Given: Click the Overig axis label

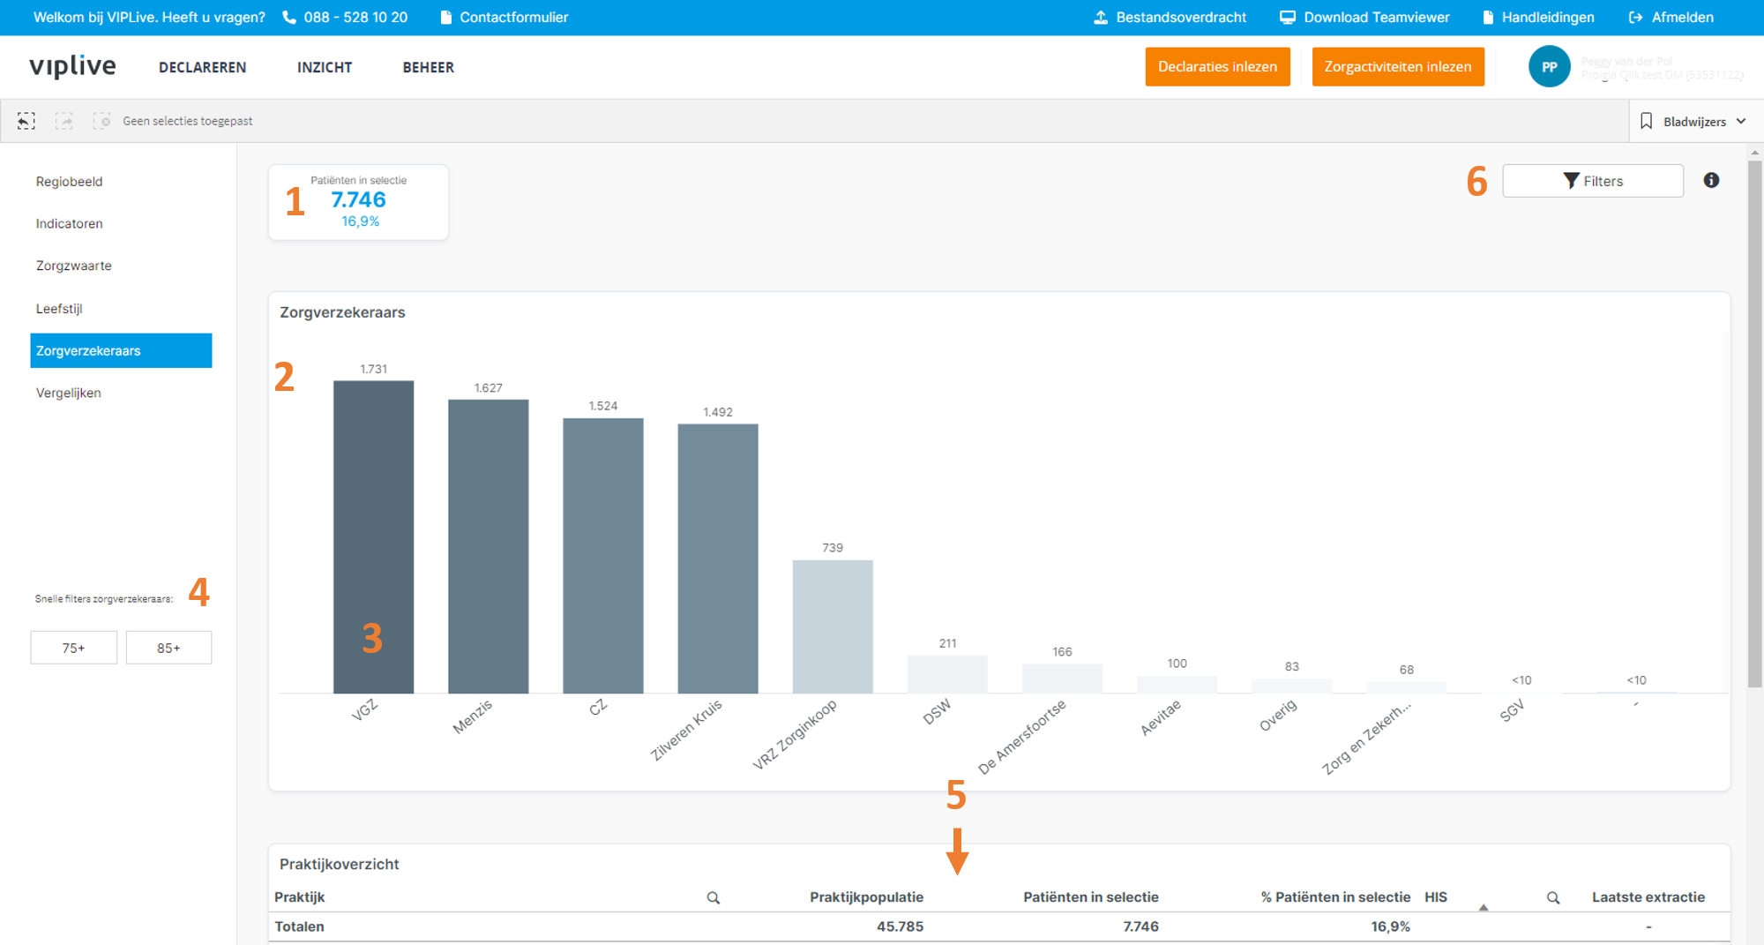Looking at the screenshot, I should pos(1278,716).
